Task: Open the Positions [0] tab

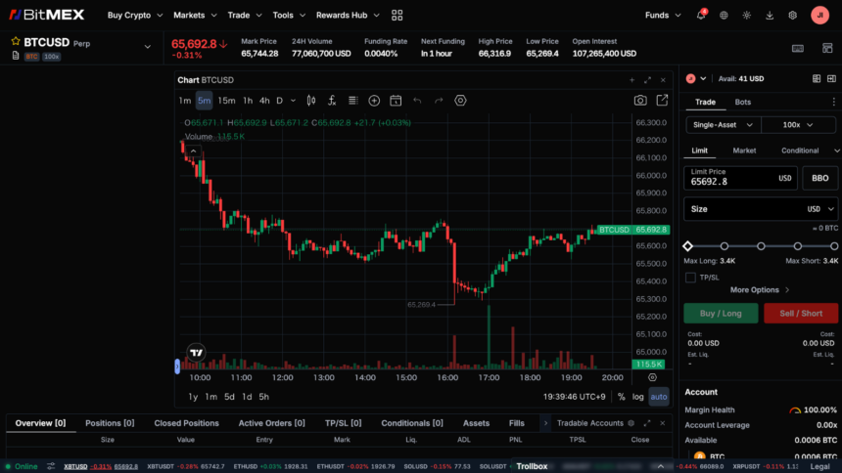Action: click(110, 423)
